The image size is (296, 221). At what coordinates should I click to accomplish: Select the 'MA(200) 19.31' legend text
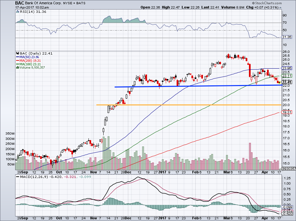[30, 61]
